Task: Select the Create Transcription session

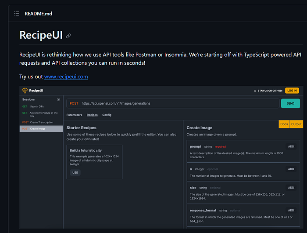Action: (x=41, y=122)
